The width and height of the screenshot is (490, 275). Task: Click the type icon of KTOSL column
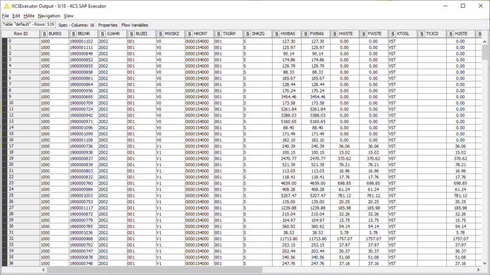coord(393,34)
